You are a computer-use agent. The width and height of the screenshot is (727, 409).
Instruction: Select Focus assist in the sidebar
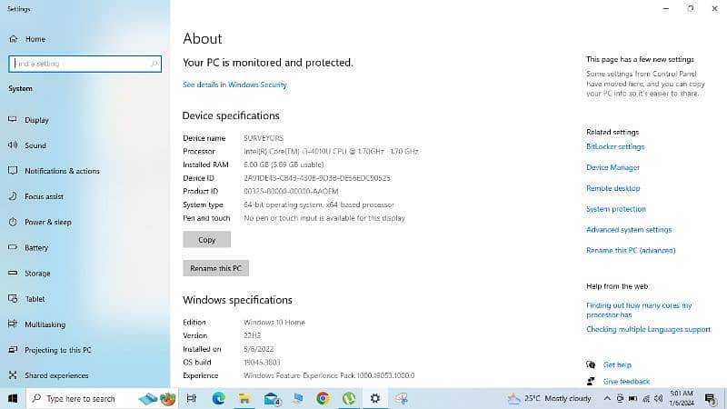44,196
